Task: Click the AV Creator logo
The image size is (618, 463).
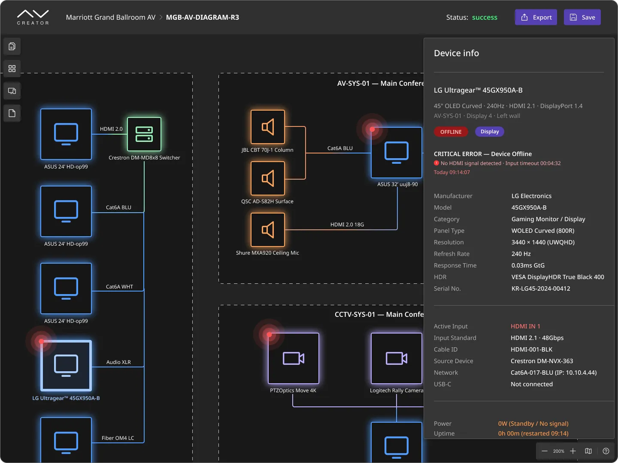Action: click(33, 17)
